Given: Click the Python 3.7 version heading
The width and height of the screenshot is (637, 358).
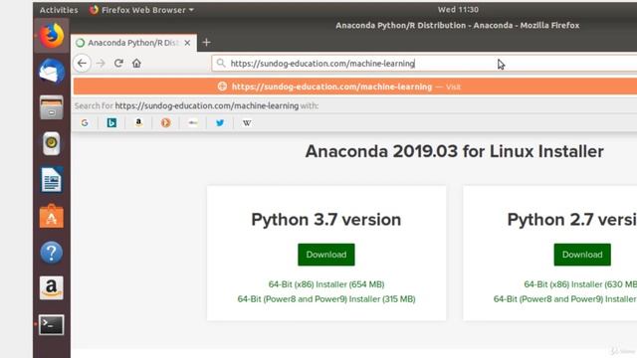Looking at the screenshot, I should [x=326, y=220].
